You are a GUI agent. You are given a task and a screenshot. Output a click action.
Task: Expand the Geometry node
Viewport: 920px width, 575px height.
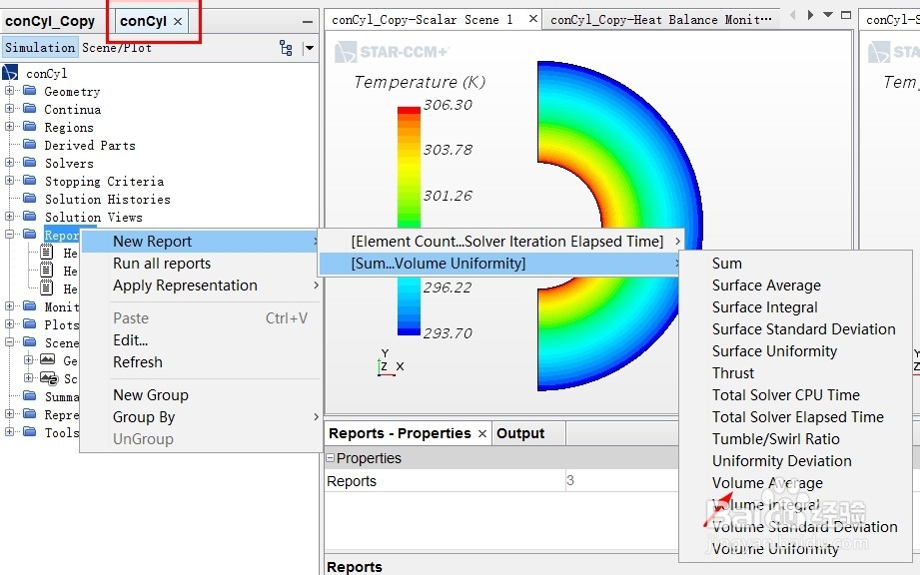(x=9, y=91)
